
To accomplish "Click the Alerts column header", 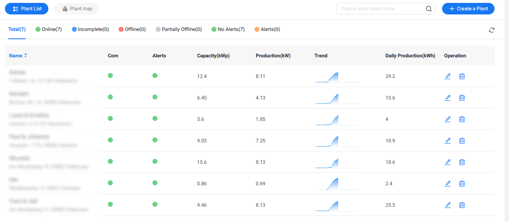I will pyautogui.click(x=159, y=56).
